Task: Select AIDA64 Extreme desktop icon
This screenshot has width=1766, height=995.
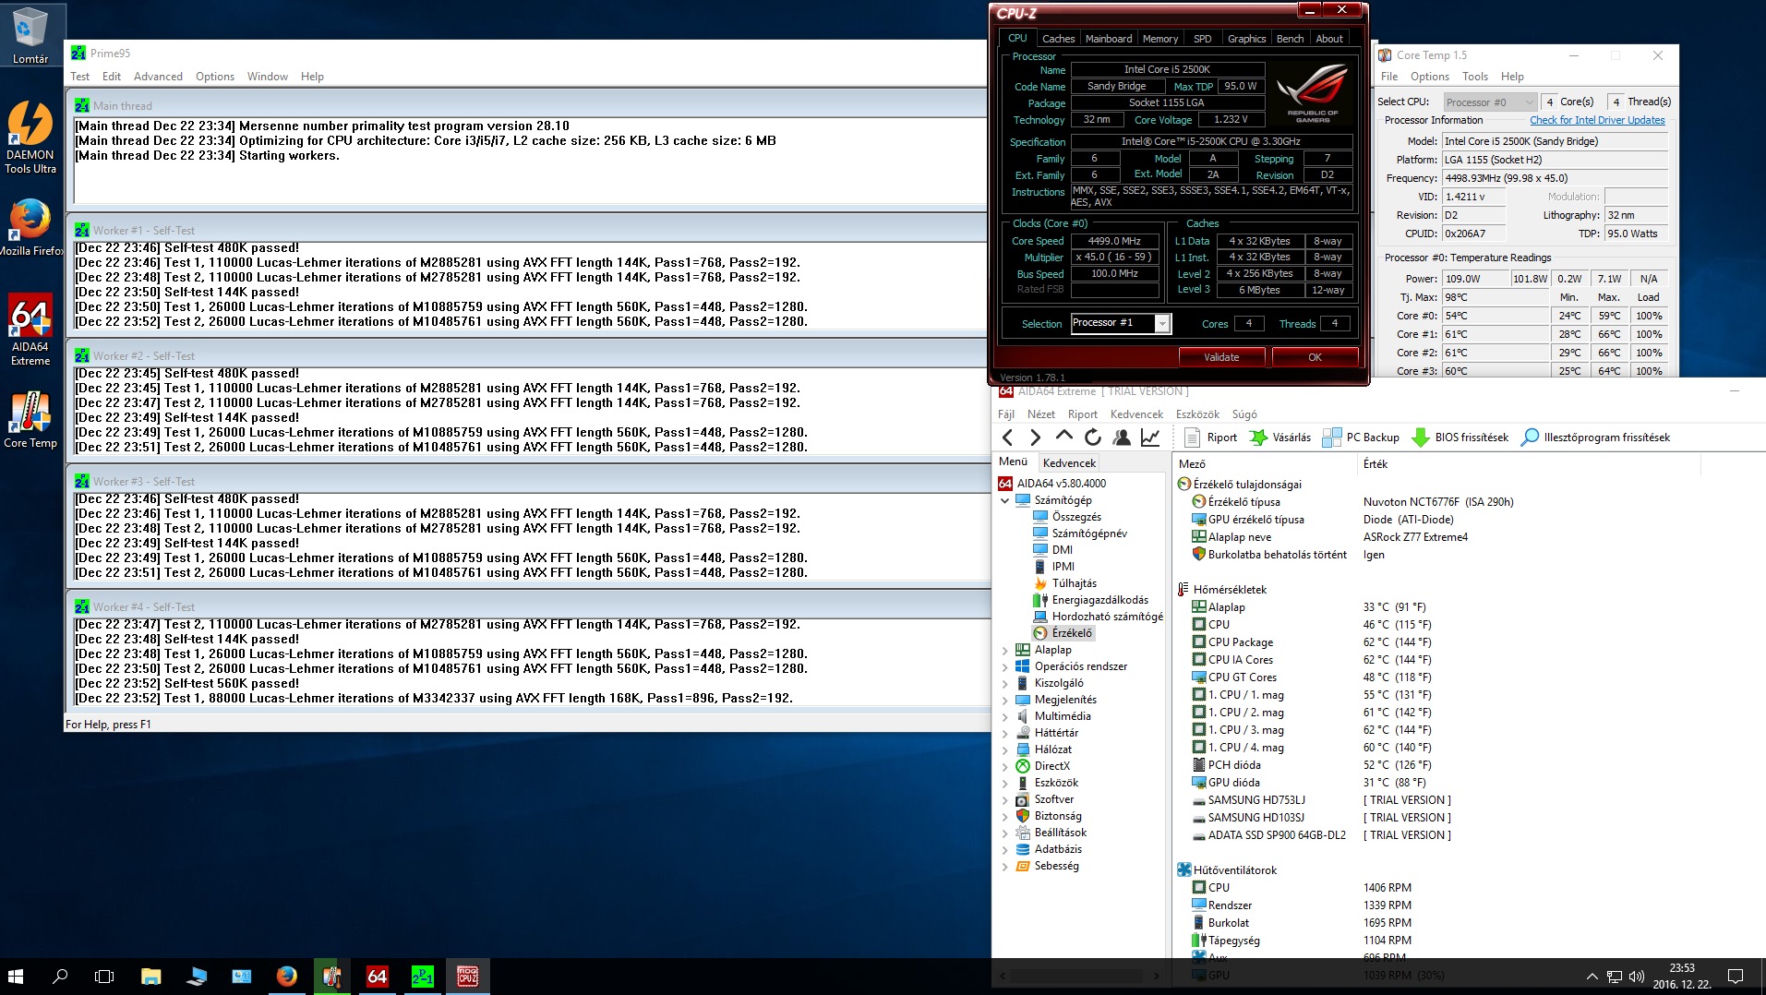Action: pos(30,330)
